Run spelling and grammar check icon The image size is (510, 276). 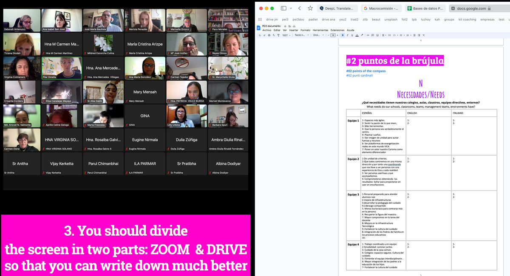pos(273,35)
